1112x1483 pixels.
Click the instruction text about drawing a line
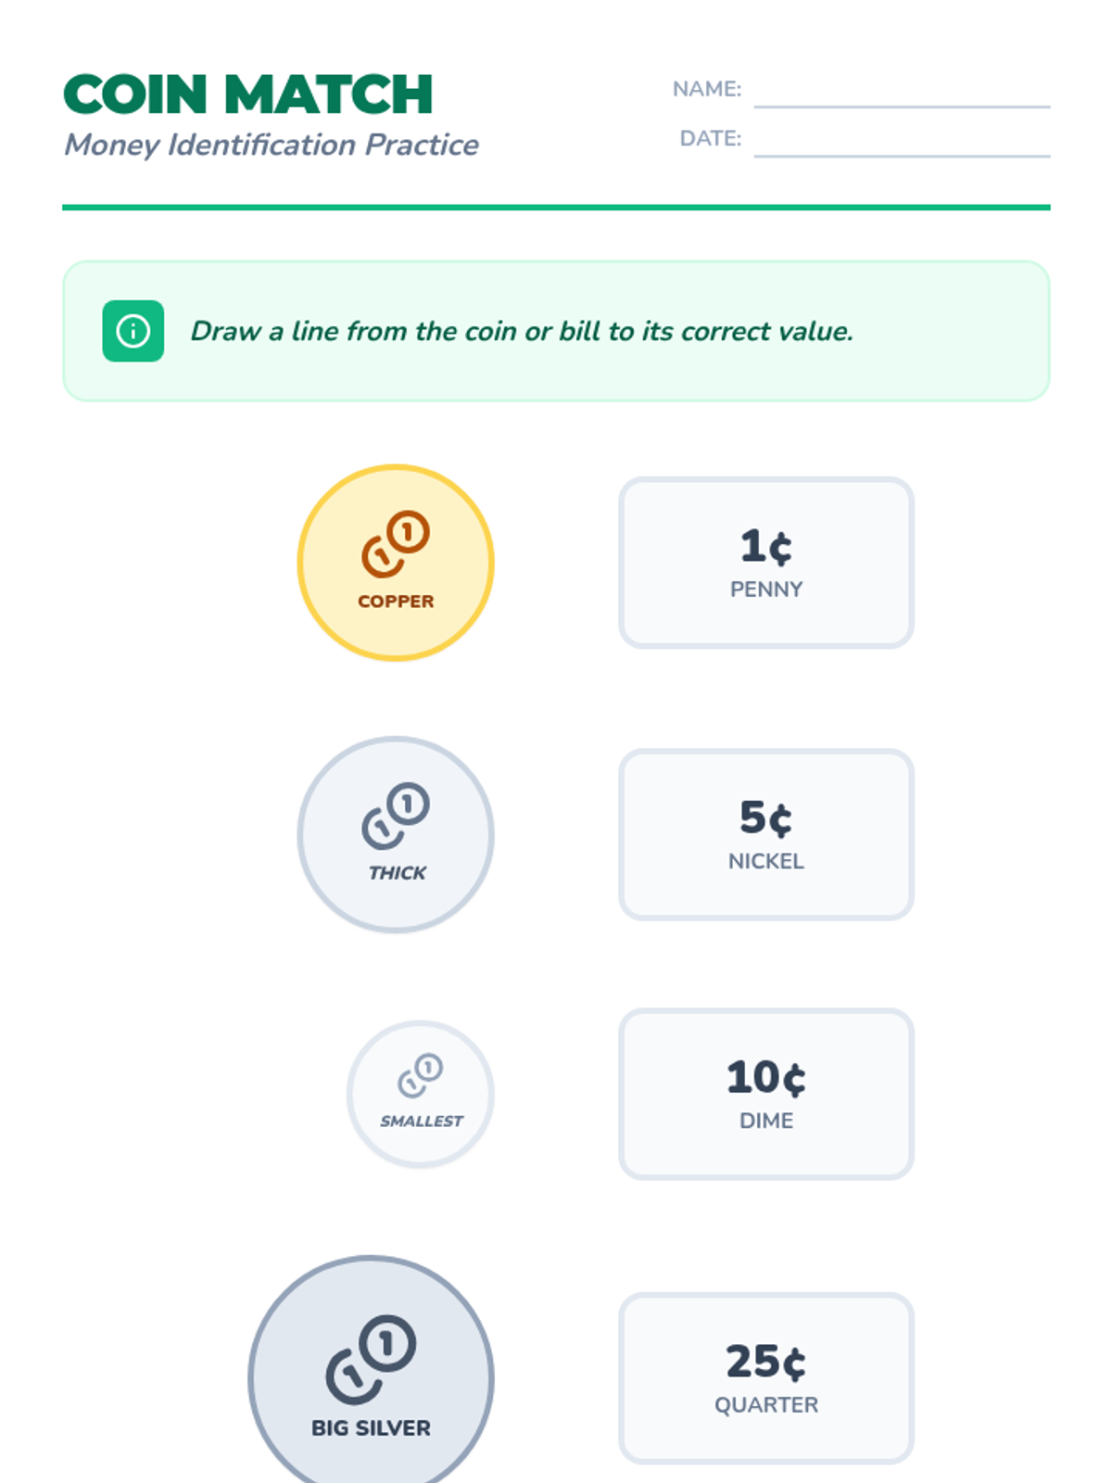[522, 331]
